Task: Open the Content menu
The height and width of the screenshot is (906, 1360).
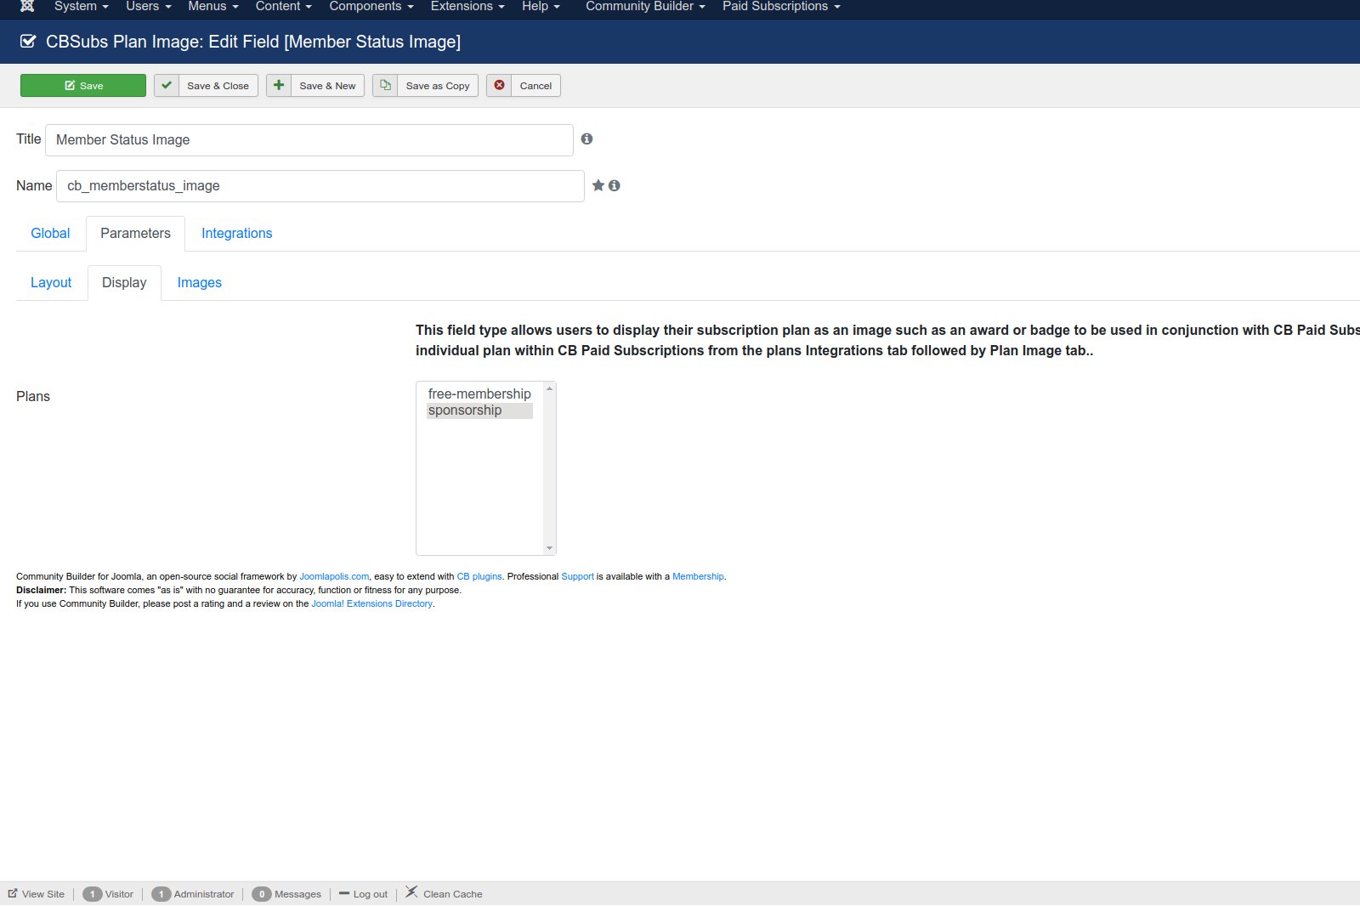Action: pos(284,6)
